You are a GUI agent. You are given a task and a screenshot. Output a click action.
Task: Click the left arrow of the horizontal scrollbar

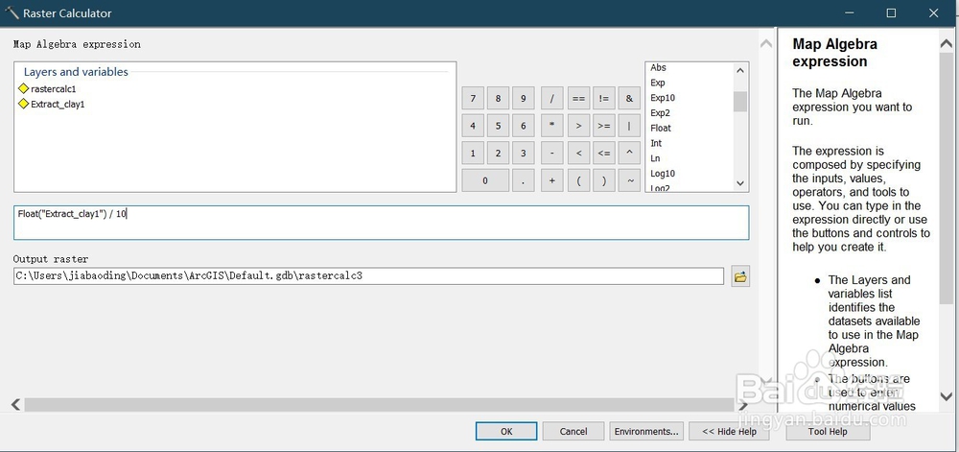(x=16, y=404)
